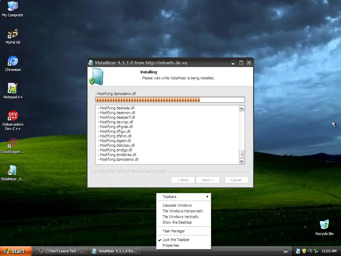Image resolution: width=341 pixels, height=256 pixels.
Task: Click the VistaMizer title bar icon
Action: click(91, 63)
